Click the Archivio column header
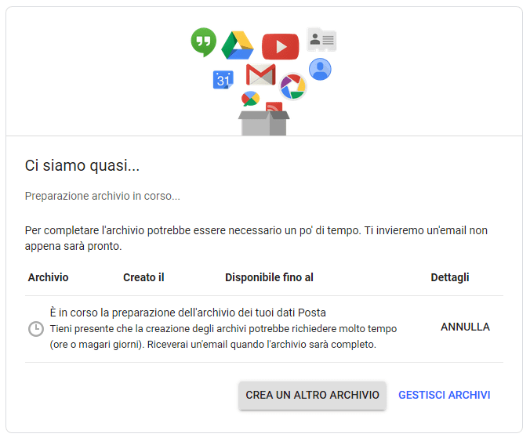The width and height of the screenshot is (530, 441). pyautogui.click(x=49, y=277)
